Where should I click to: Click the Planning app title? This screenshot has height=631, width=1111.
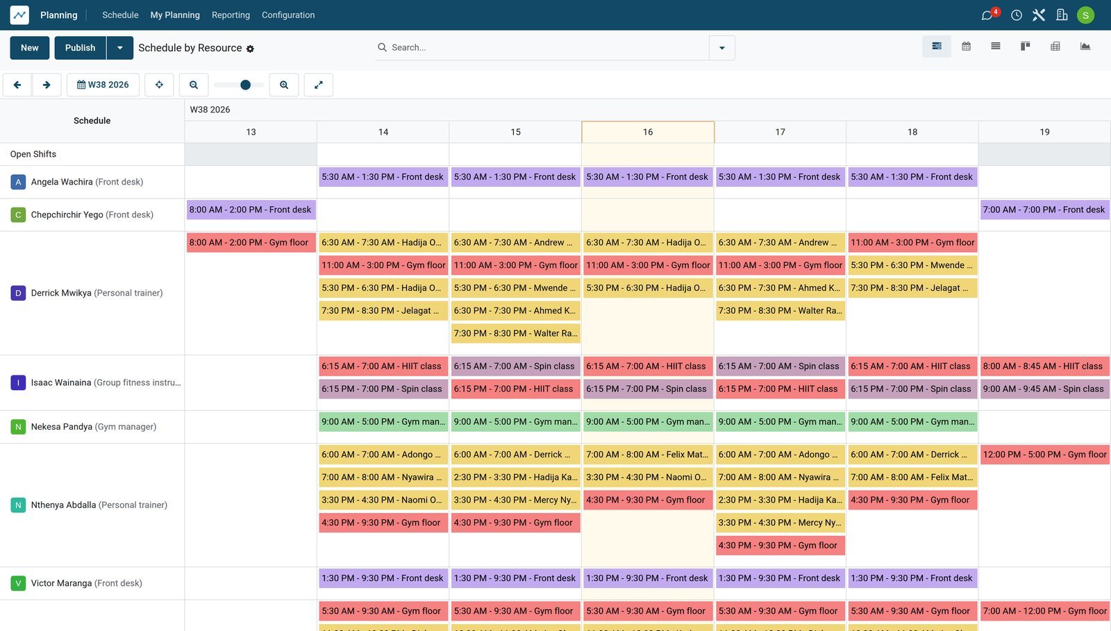click(x=59, y=15)
